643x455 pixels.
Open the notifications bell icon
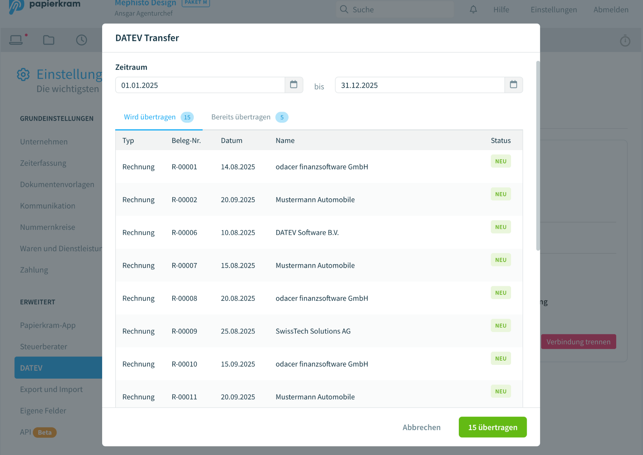pyautogui.click(x=473, y=9)
